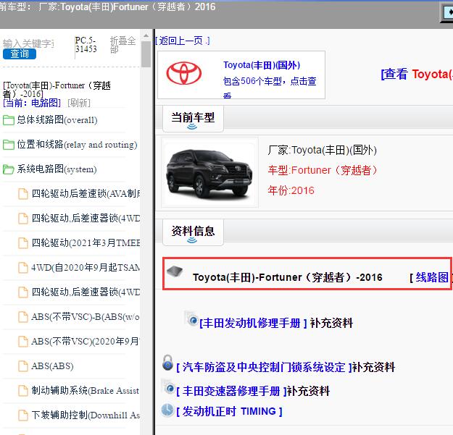Click PC.5-31453 text in left panel
Screen dimensions: 453x435
(86, 45)
